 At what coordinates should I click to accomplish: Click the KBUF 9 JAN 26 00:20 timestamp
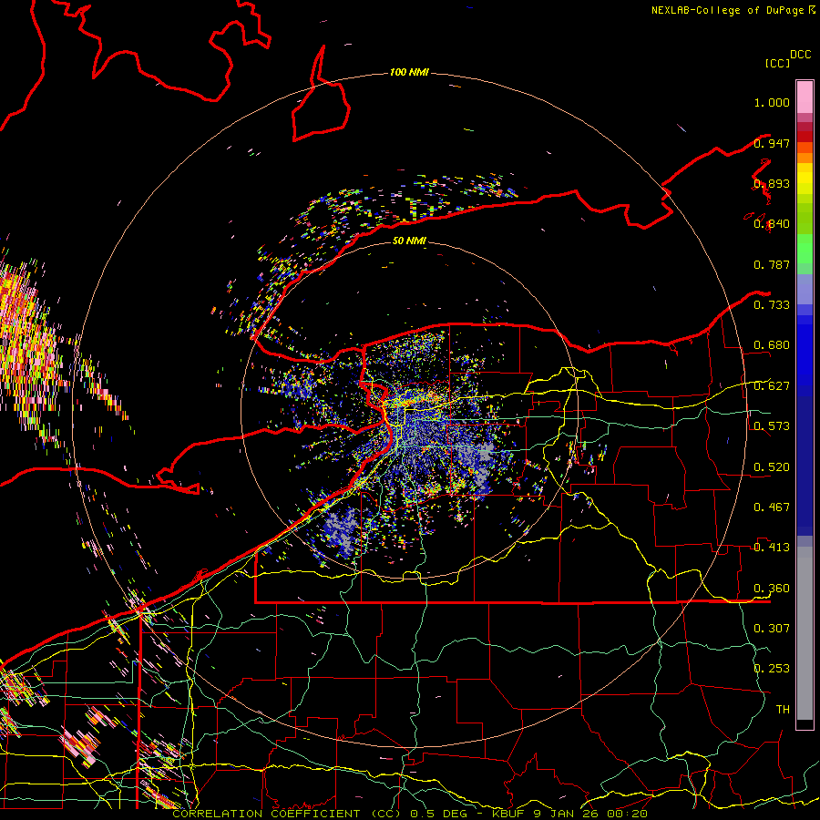tap(569, 814)
